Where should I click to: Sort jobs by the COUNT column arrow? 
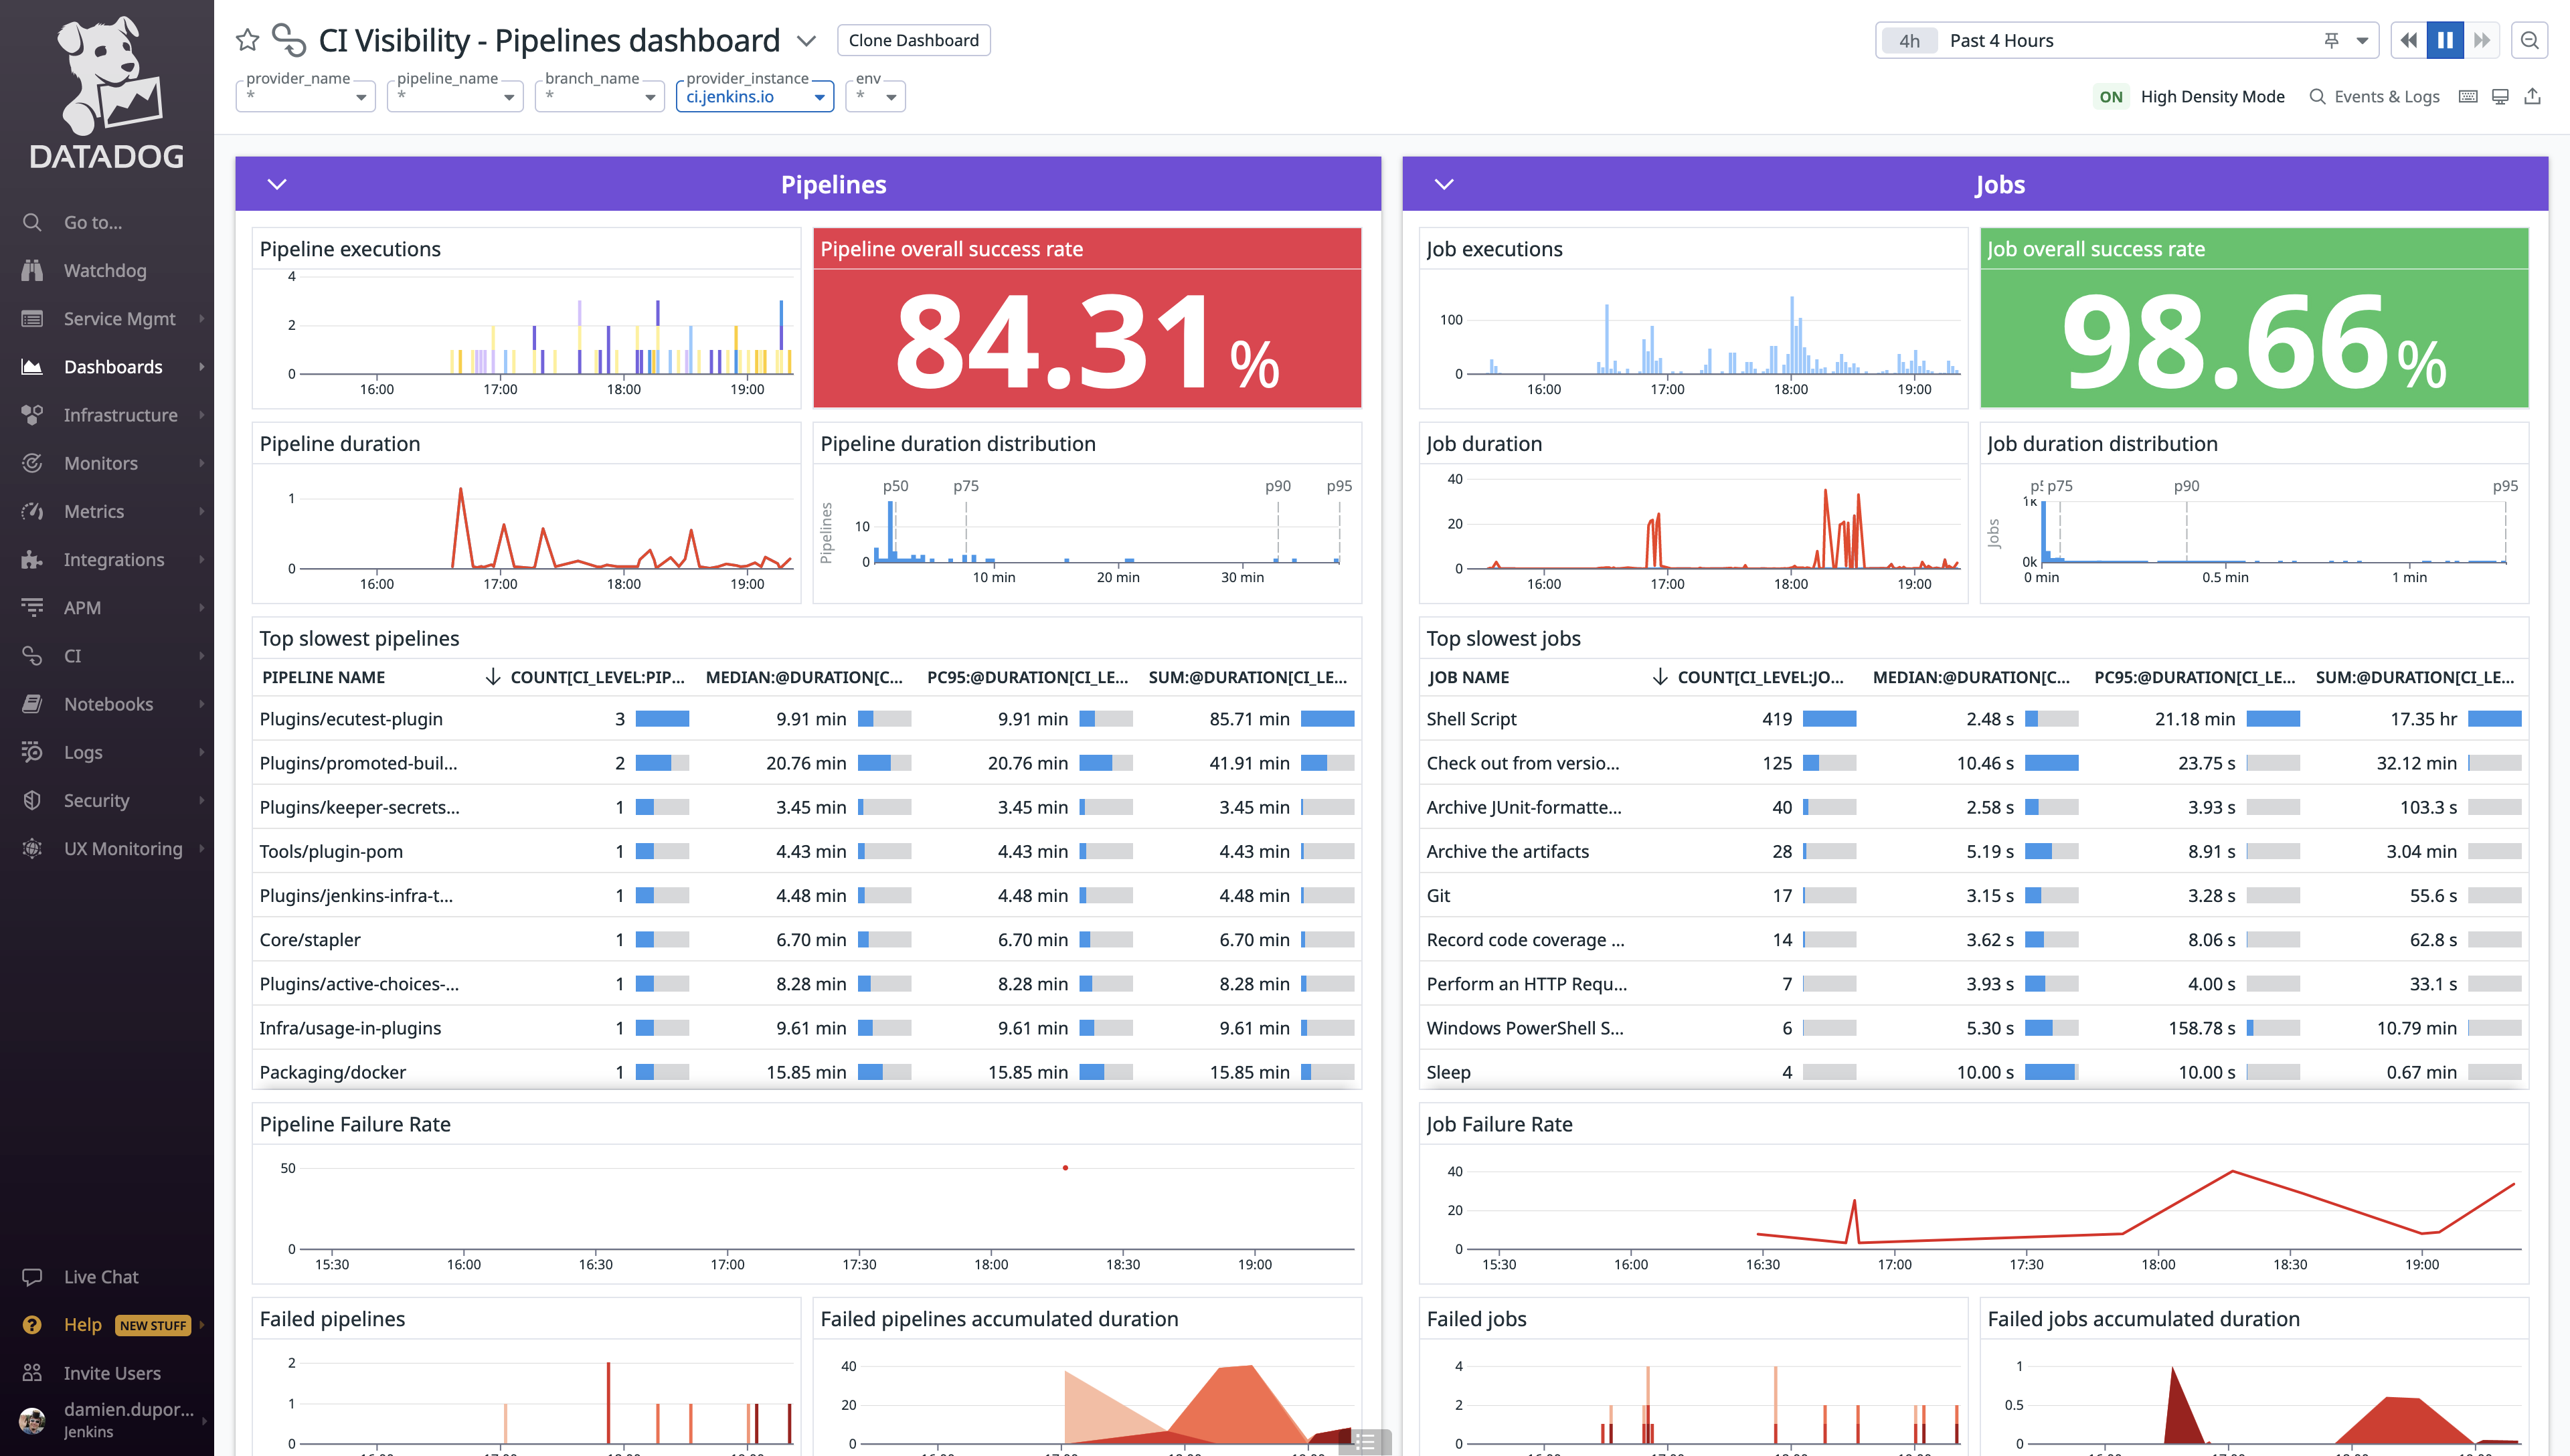(x=1660, y=677)
